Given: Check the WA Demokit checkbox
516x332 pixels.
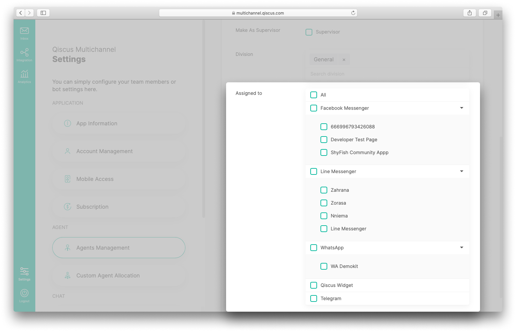Looking at the screenshot, I should point(324,266).
